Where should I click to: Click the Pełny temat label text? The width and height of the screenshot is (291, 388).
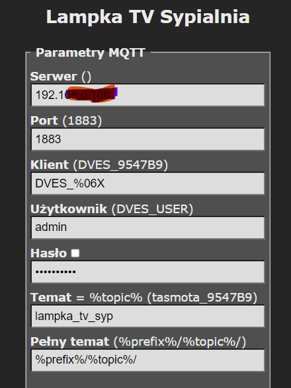coord(69,342)
